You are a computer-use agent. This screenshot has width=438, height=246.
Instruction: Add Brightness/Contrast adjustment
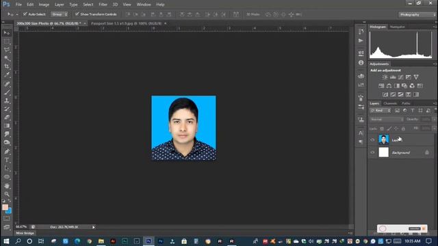tap(385, 77)
